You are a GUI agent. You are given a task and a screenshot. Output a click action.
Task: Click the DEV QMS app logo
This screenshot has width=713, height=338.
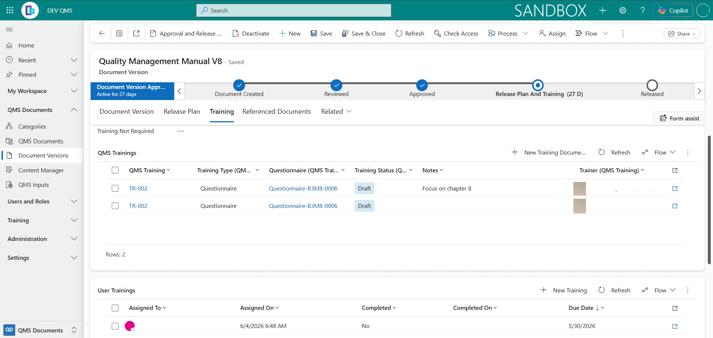[30, 10]
